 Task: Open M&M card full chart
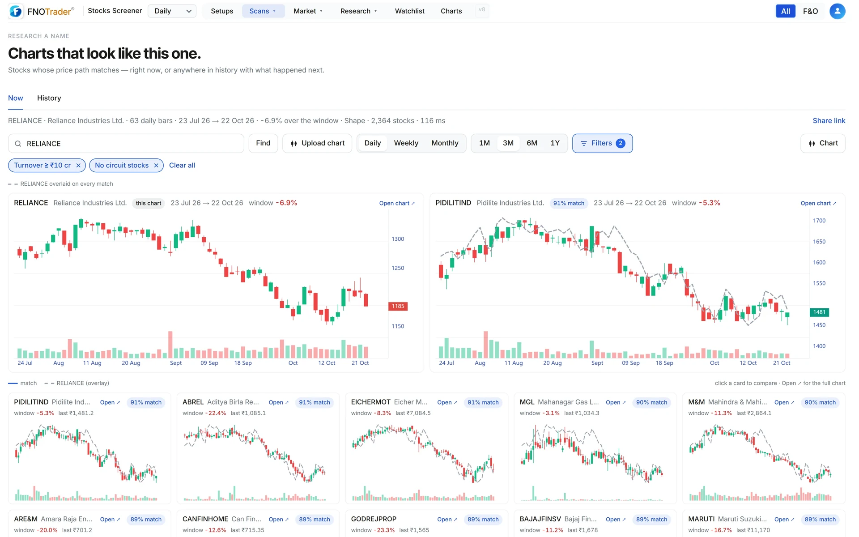pyautogui.click(x=785, y=402)
